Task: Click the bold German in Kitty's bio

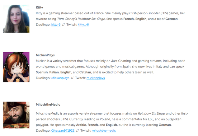Action: (x=172, y=19)
